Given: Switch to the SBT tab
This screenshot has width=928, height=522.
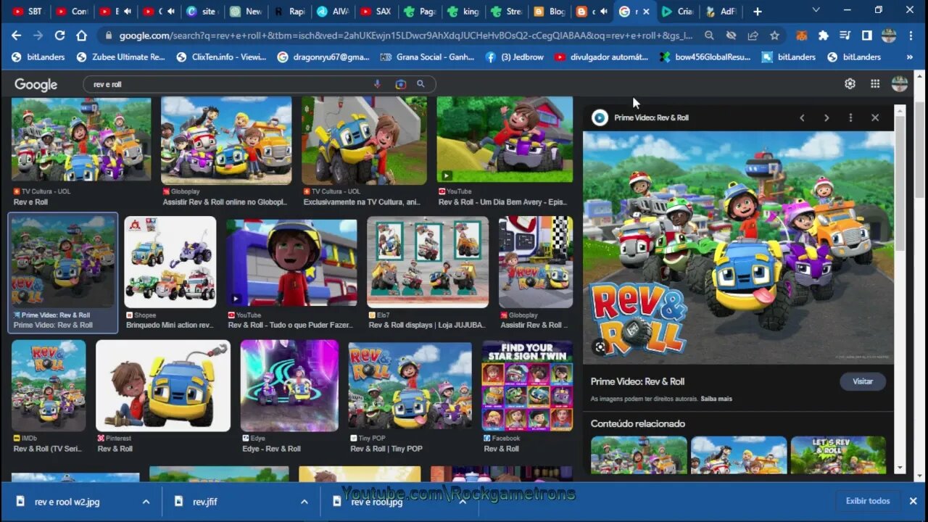Looking at the screenshot, I should 27,12.
